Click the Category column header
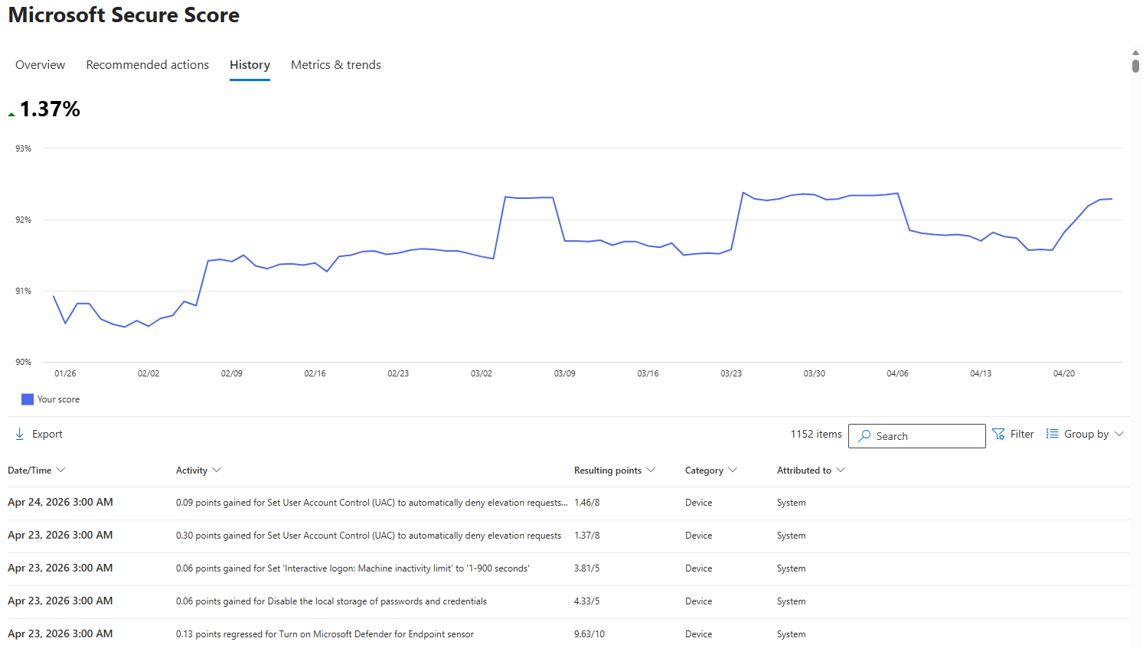 click(x=704, y=471)
